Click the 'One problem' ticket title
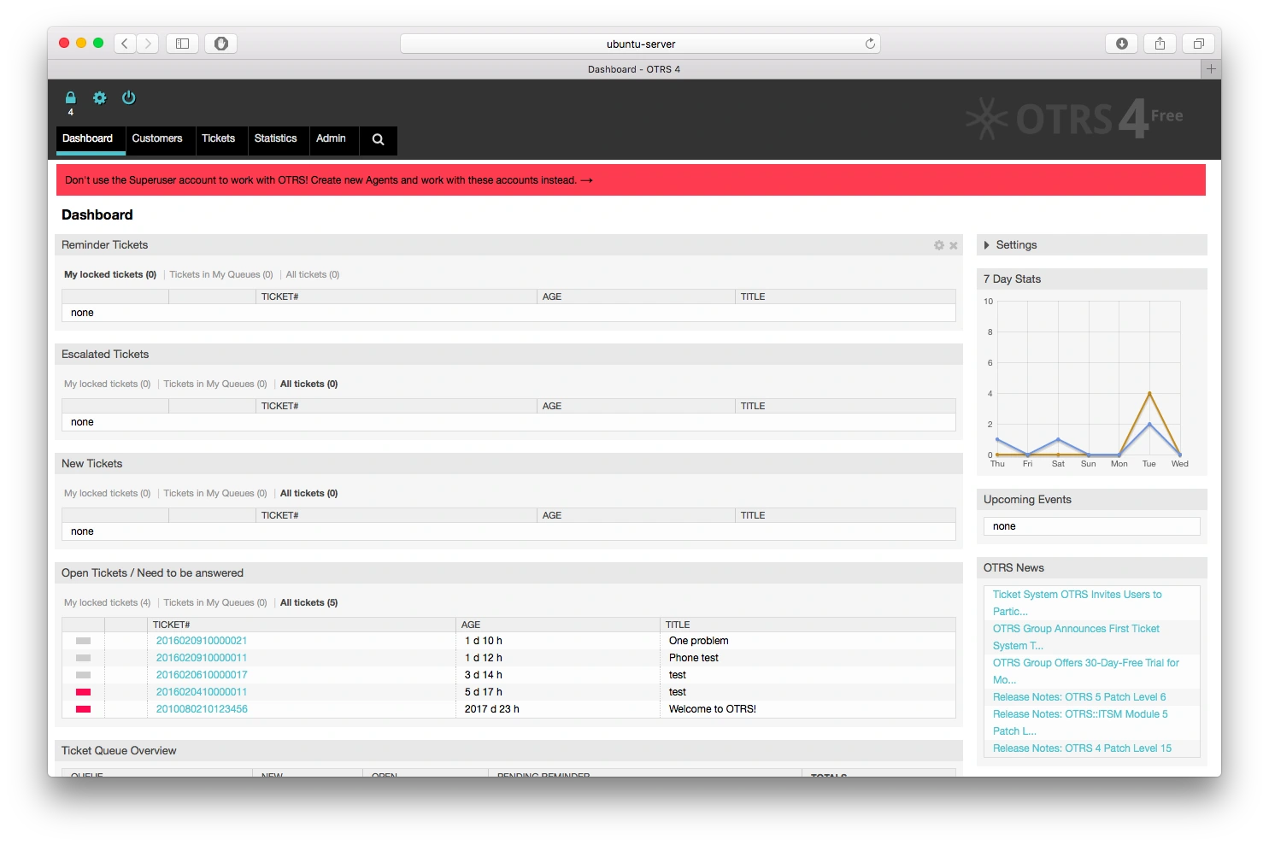Screen dimensions: 1269x845 tap(699, 641)
